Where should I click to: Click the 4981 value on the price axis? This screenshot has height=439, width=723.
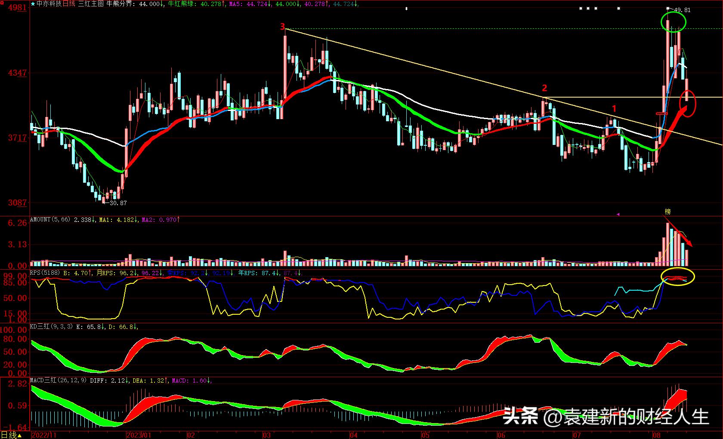tap(17, 8)
